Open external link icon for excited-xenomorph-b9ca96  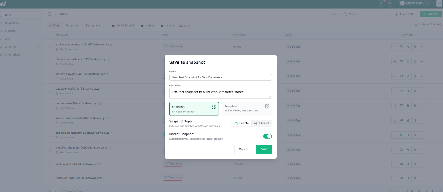coord(112,44)
